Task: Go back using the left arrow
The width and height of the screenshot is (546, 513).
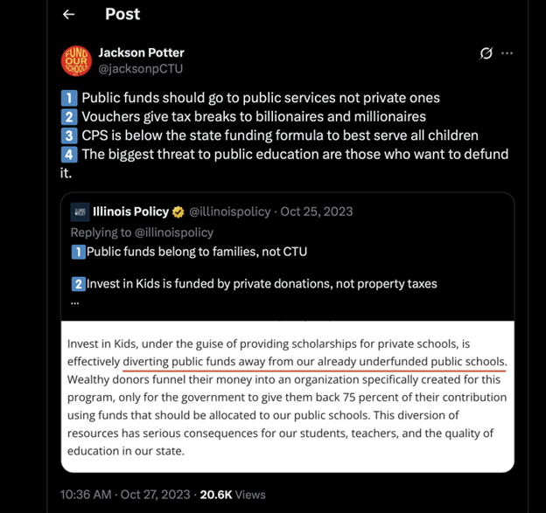Action: (x=69, y=15)
